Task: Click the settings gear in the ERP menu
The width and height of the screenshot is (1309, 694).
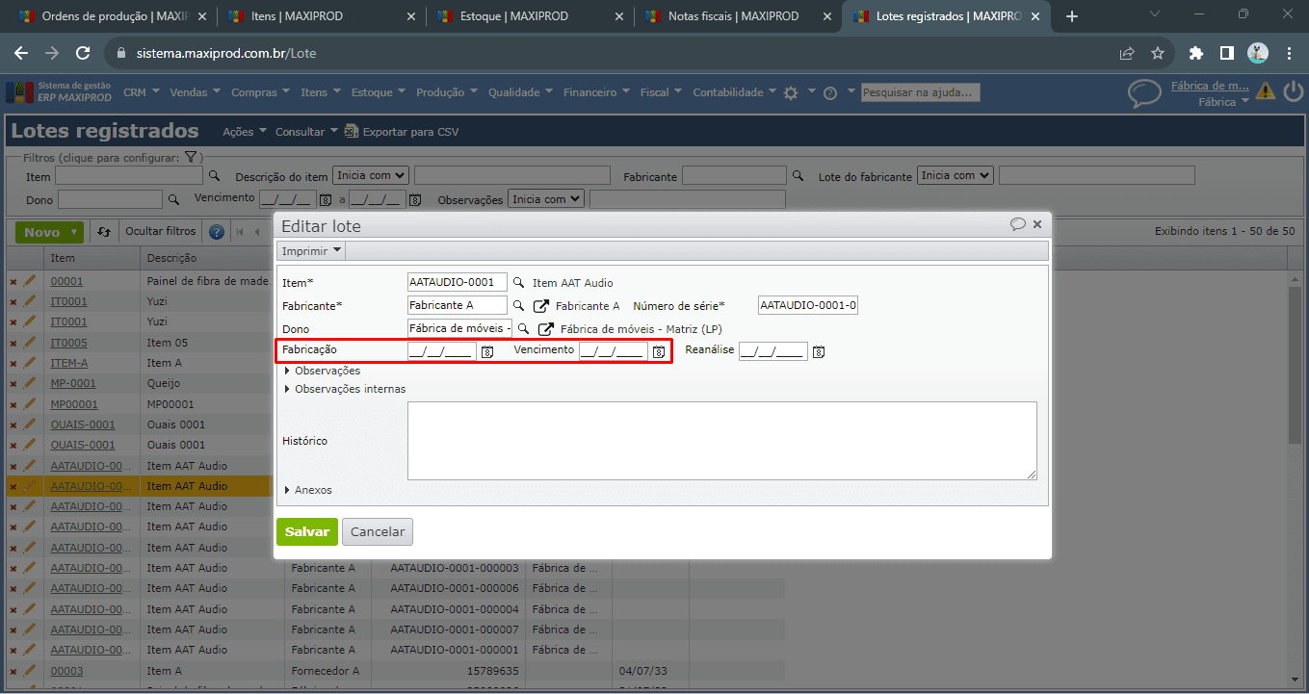Action: click(x=791, y=92)
